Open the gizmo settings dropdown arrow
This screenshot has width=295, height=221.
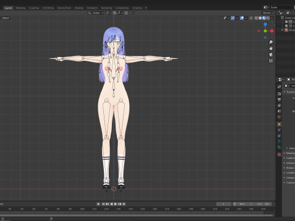237,18
